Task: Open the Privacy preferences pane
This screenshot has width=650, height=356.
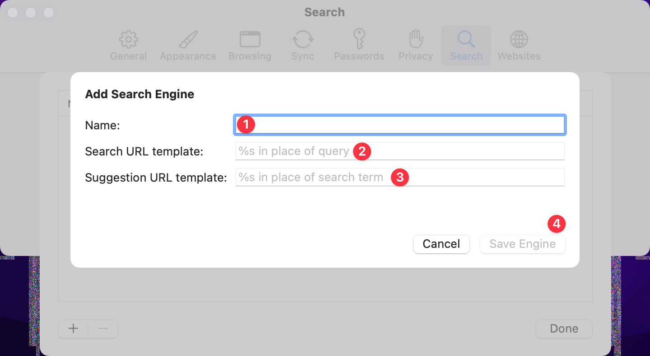Action: pyautogui.click(x=415, y=45)
